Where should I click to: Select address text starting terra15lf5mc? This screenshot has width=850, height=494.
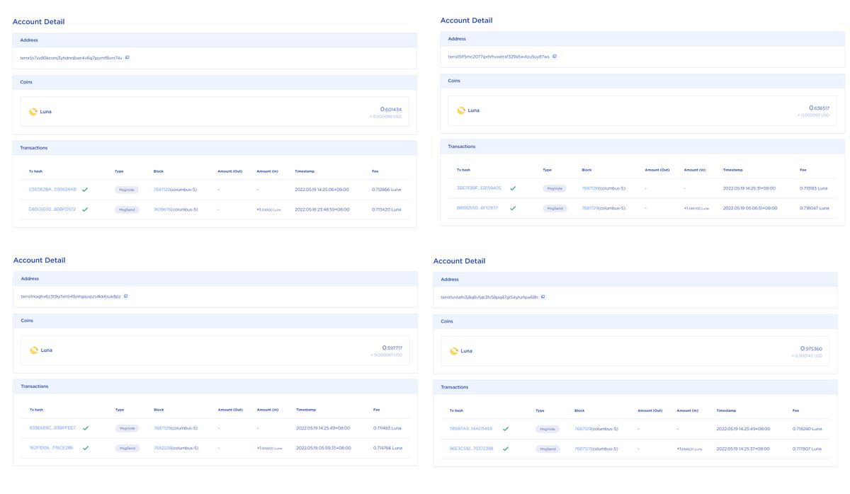pyautogui.click(x=499, y=57)
